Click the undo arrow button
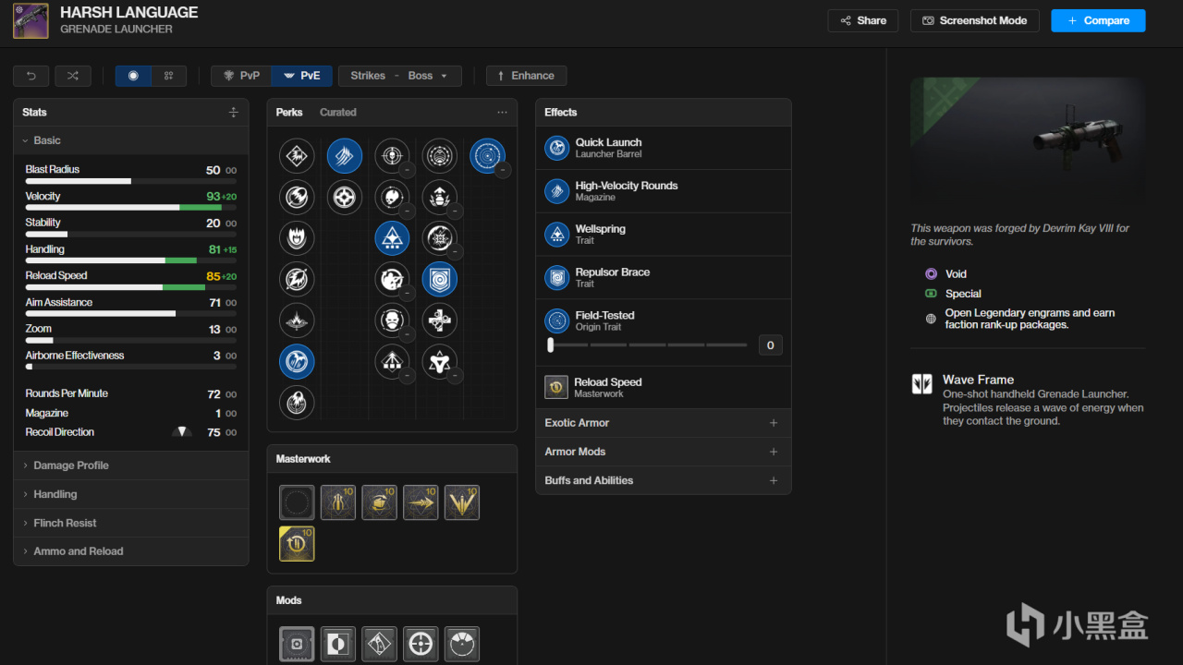 (30, 76)
